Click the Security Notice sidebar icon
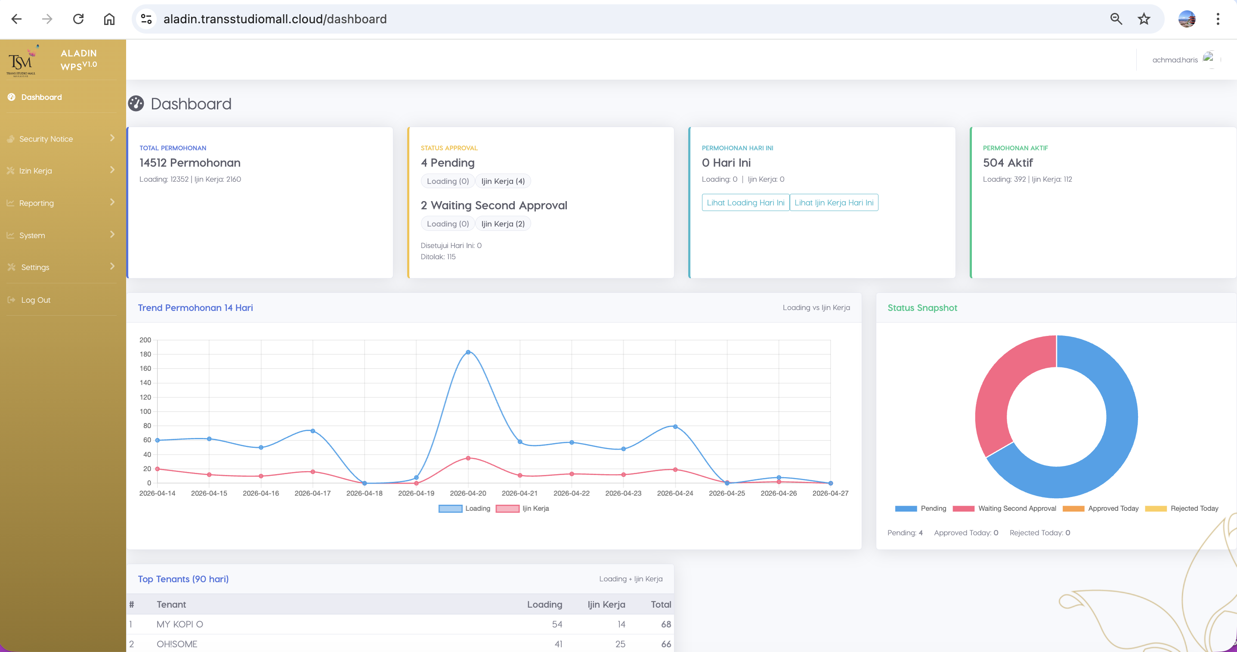The height and width of the screenshot is (652, 1237). coord(11,139)
